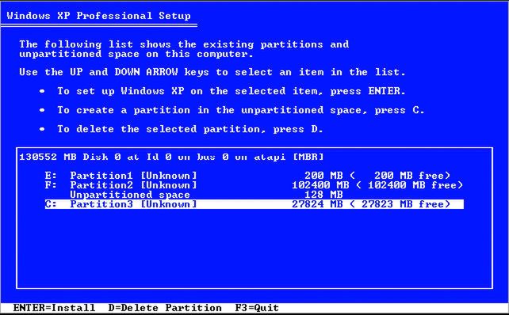Viewport: 509px width, 315px height.
Task: Click the 'press C' create partition instruction
Action: (241, 110)
